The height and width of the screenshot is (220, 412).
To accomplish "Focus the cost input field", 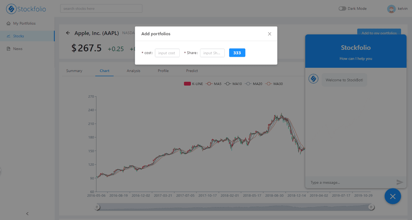I will click(x=167, y=53).
